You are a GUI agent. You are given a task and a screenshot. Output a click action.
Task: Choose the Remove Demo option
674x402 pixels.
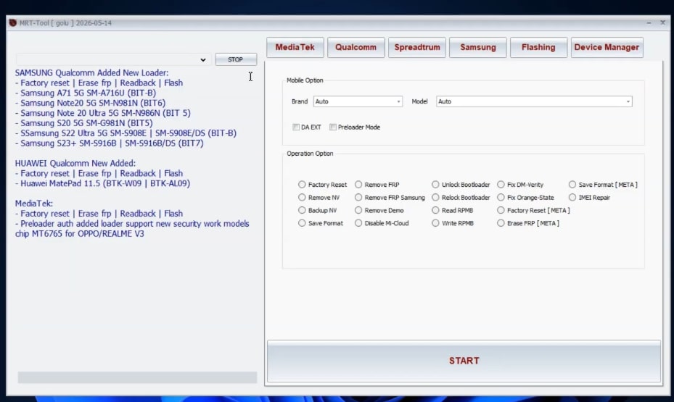coord(358,210)
